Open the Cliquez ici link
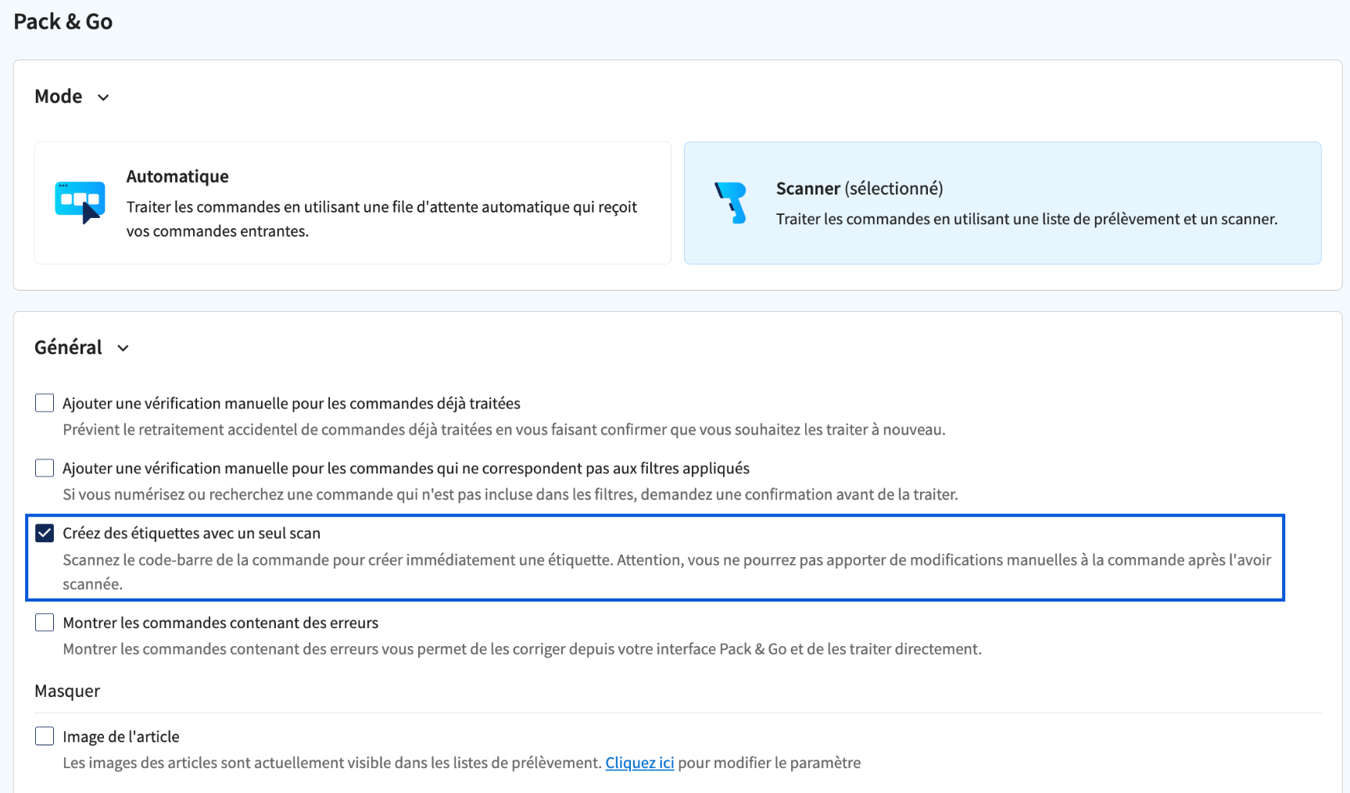This screenshot has width=1350, height=793. coord(639,763)
